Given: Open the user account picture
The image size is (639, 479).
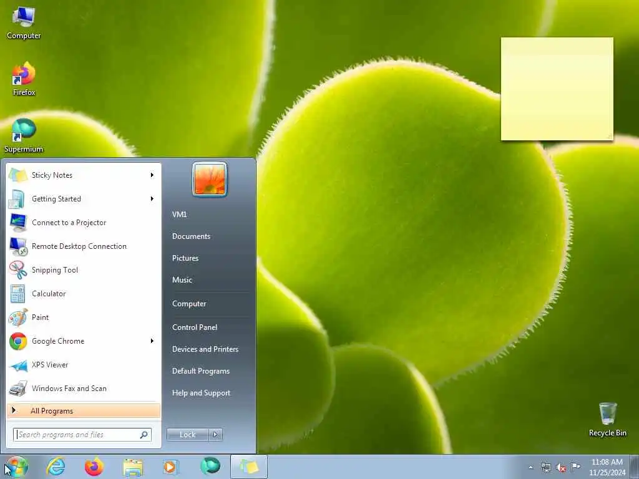Looking at the screenshot, I should (210, 179).
